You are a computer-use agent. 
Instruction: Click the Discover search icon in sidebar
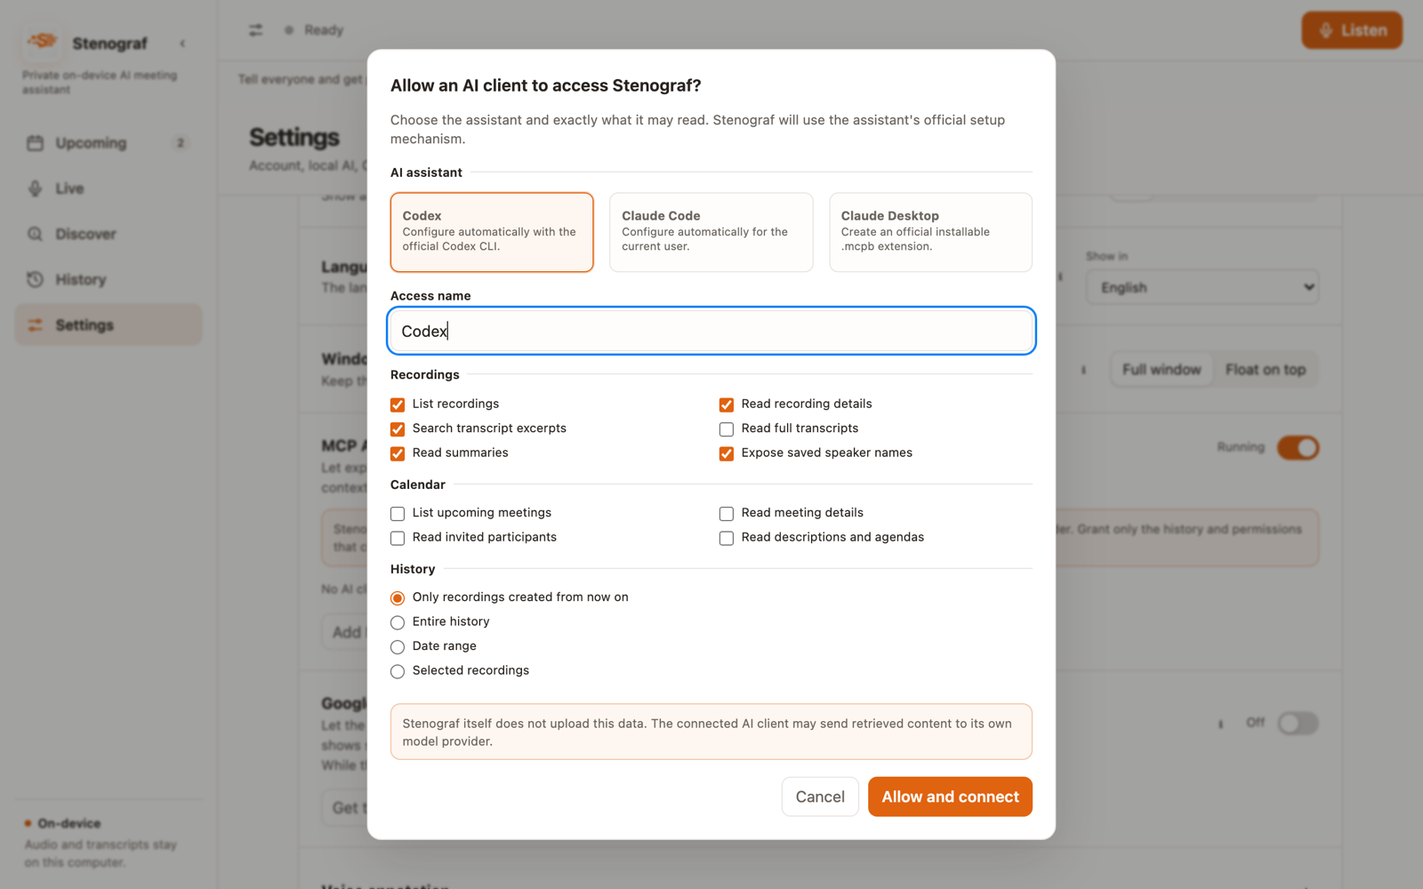click(x=35, y=234)
